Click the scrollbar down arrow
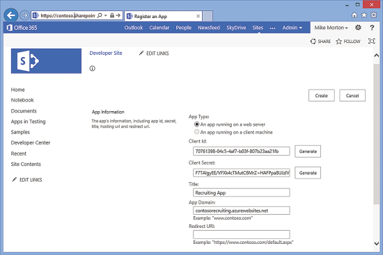 pyautogui.click(x=377, y=243)
